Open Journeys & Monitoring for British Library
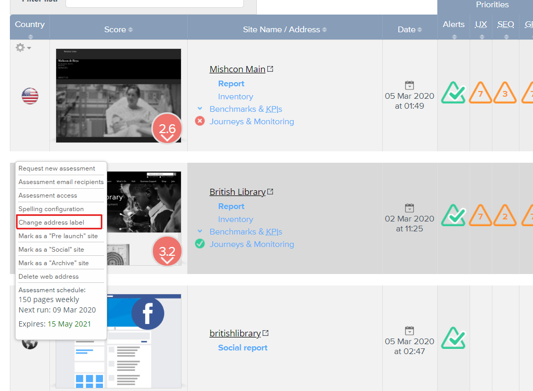 click(x=252, y=244)
